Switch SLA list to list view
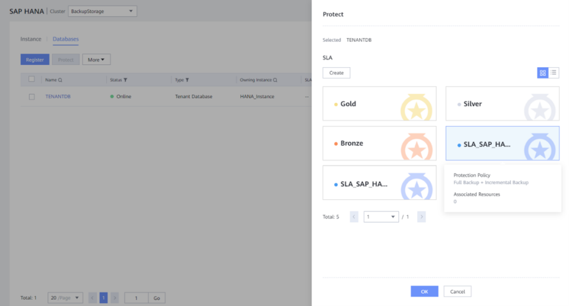569x306 pixels. 553,73
